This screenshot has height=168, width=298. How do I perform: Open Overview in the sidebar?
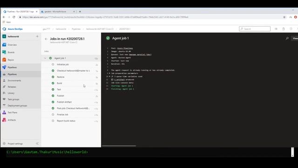pyautogui.click(x=12, y=45)
